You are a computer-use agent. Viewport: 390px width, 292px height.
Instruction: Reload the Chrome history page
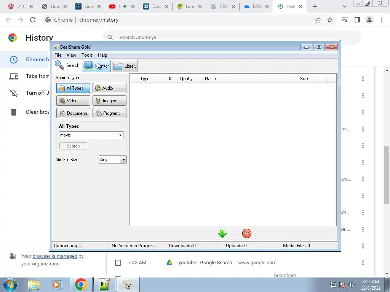[x=33, y=20]
